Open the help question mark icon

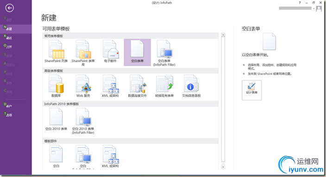300,3
